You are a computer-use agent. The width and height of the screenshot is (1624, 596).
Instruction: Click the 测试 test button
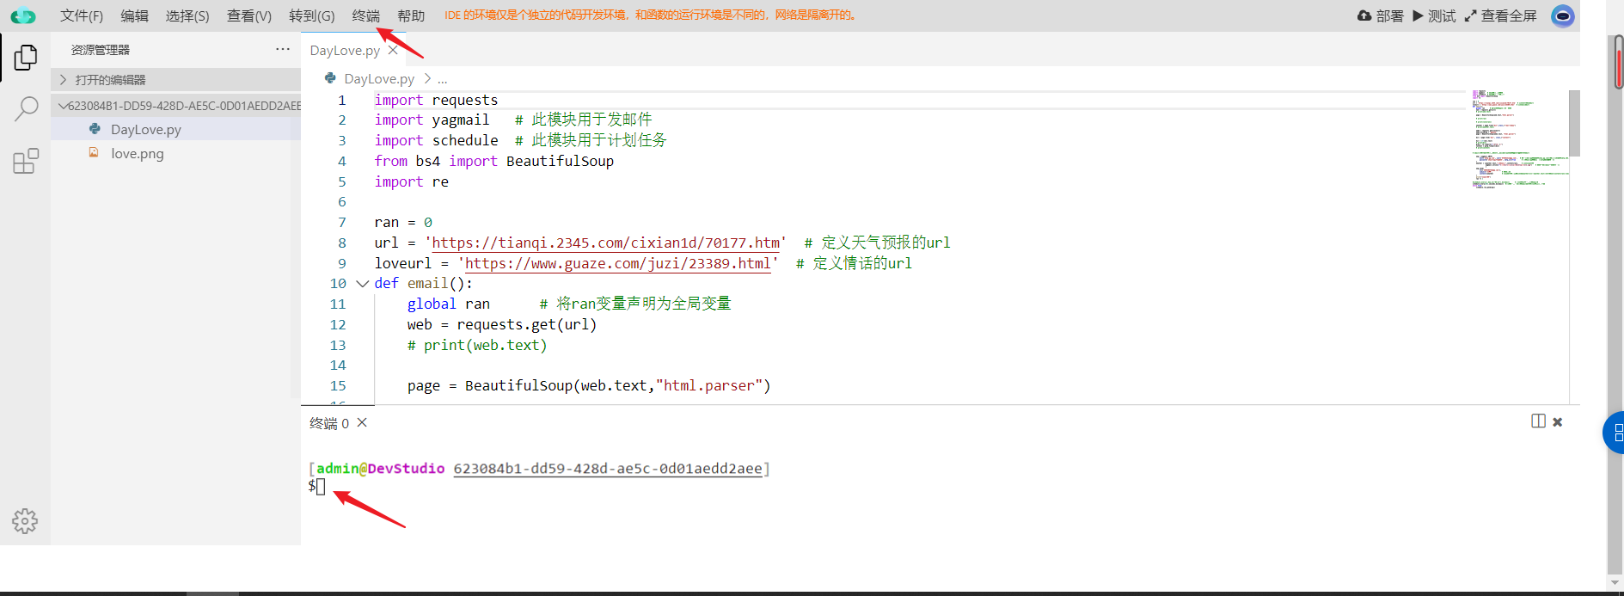click(1434, 15)
